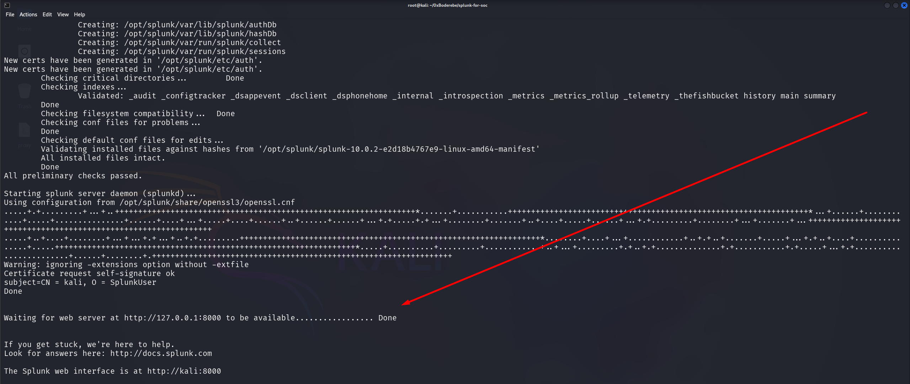Click the terminal title showing splunk-for-soc path
Image resolution: width=910 pixels, height=384 pixels.
click(447, 5)
